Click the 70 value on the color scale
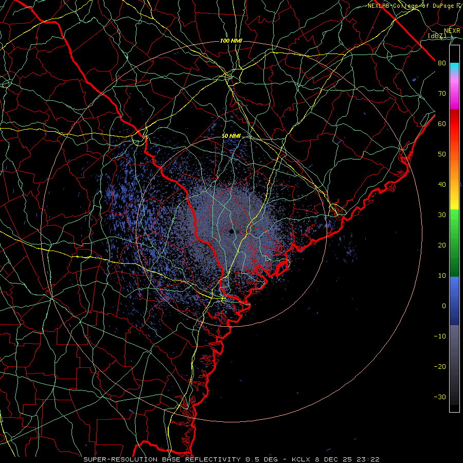 [442, 94]
